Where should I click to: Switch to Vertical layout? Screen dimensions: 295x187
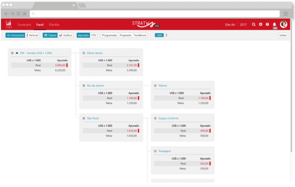coord(32,35)
